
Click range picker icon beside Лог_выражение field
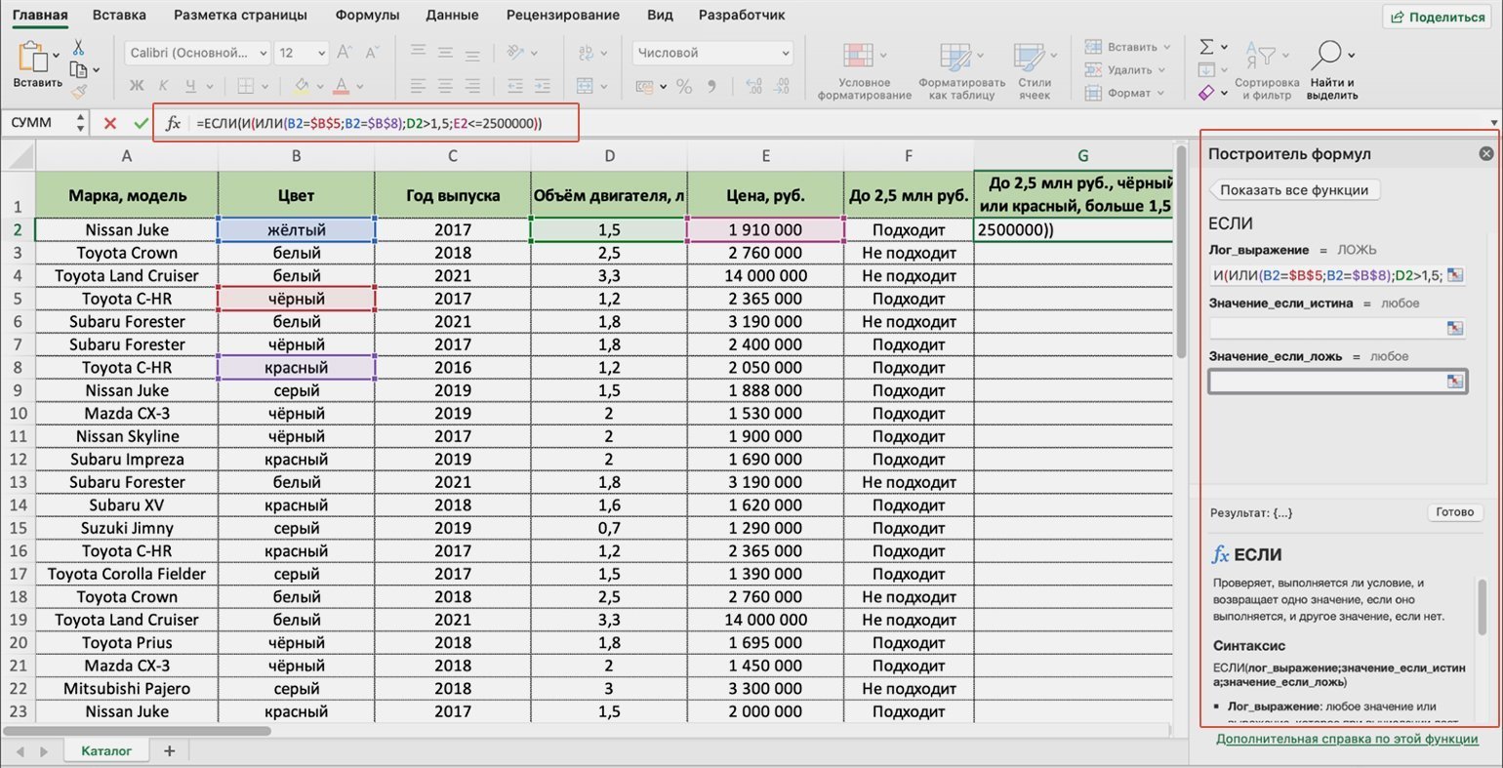[1455, 275]
